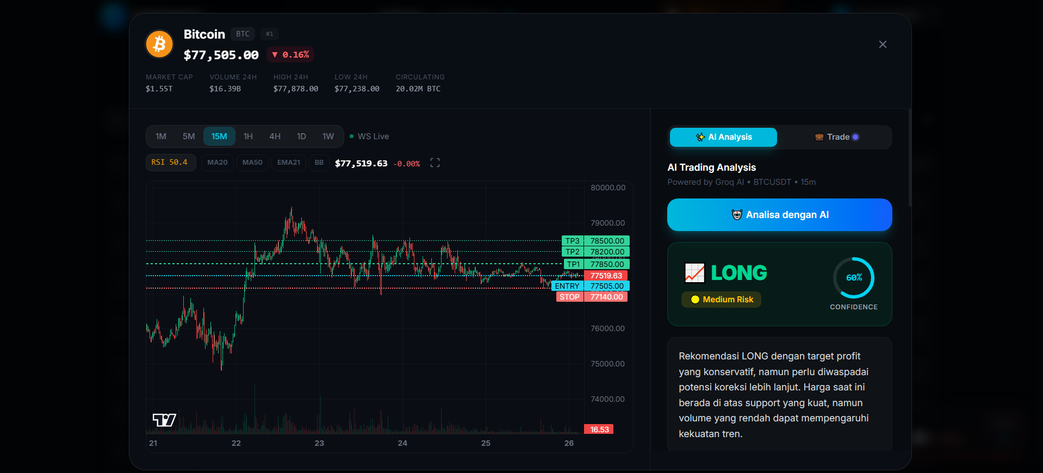Image resolution: width=1043 pixels, height=473 pixels.
Task: Click the 80000.00 price axis label
Action: pyautogui.click(x=608, y=188)
